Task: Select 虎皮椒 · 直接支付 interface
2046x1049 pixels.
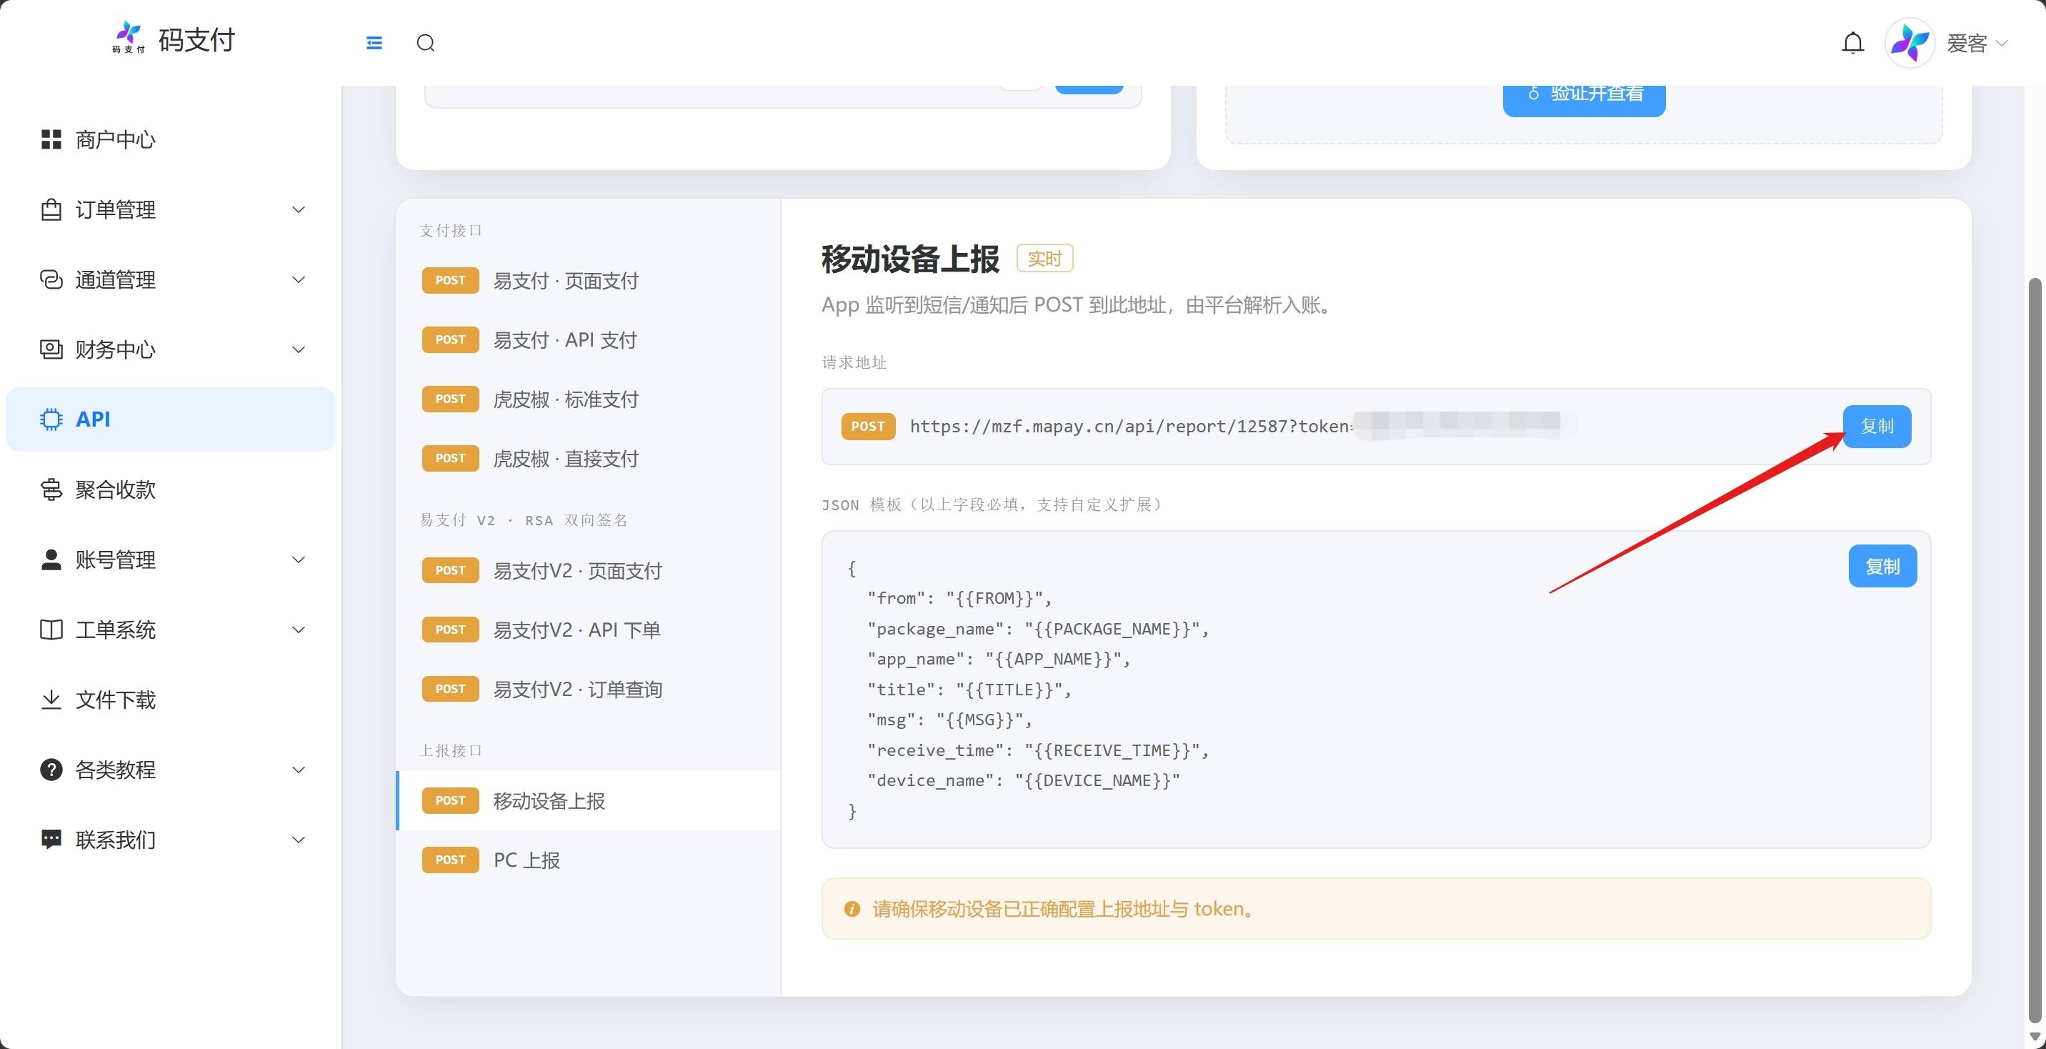Action: [588, 459]
